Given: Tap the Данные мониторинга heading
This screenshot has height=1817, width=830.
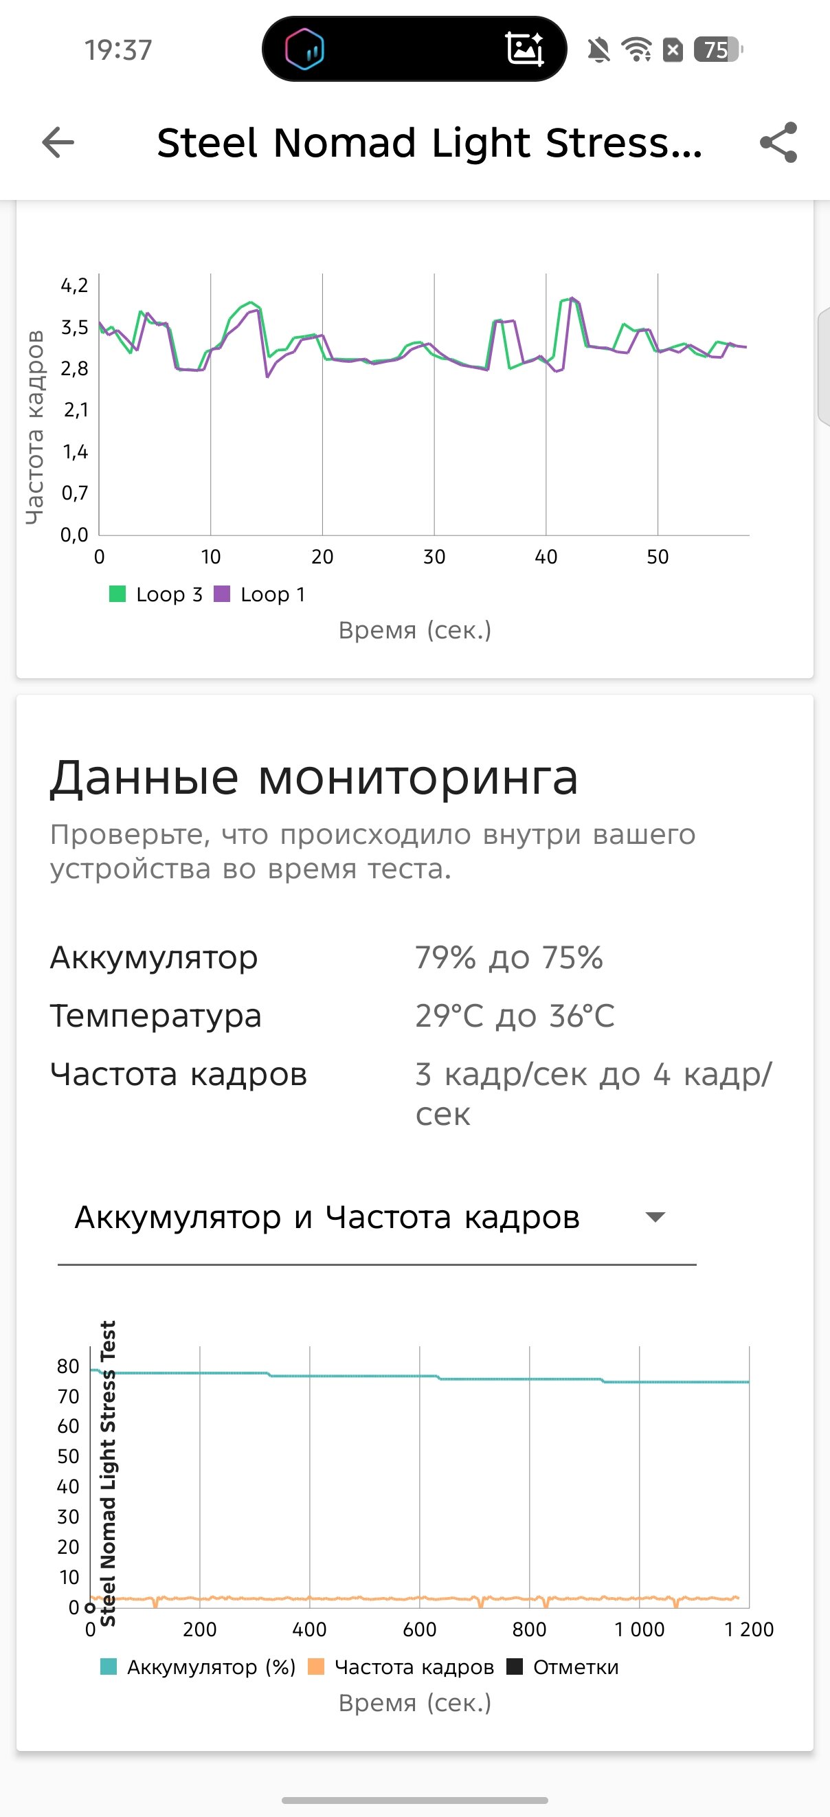Looking at the screenshot, I should coord(314,778).
